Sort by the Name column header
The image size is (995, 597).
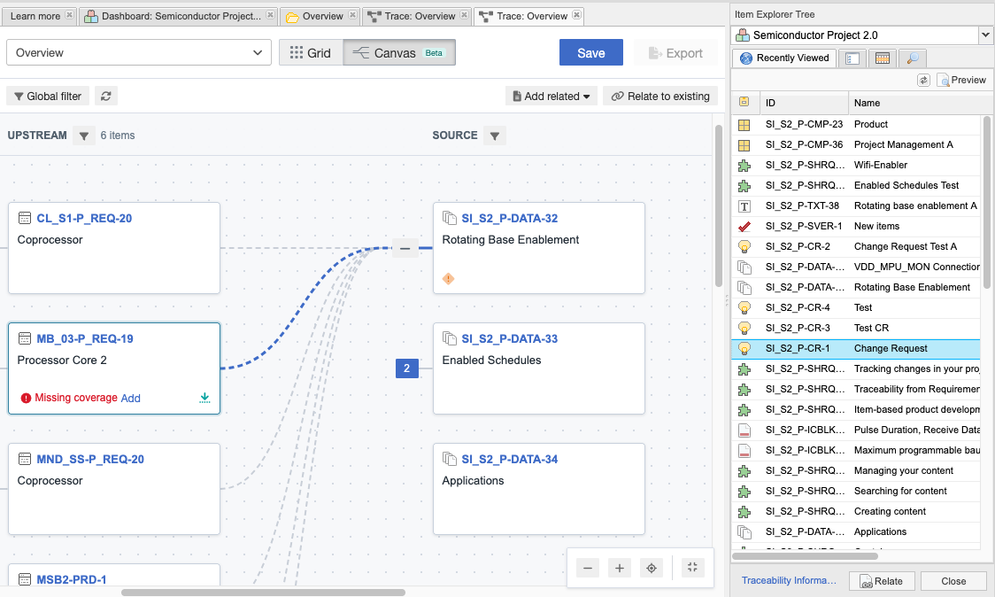click(914, 102)
